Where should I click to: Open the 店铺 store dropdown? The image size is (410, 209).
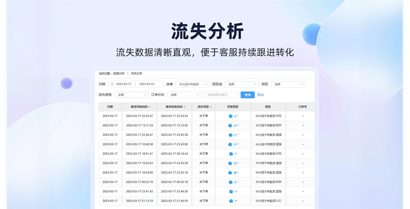(x=192, y=84)
